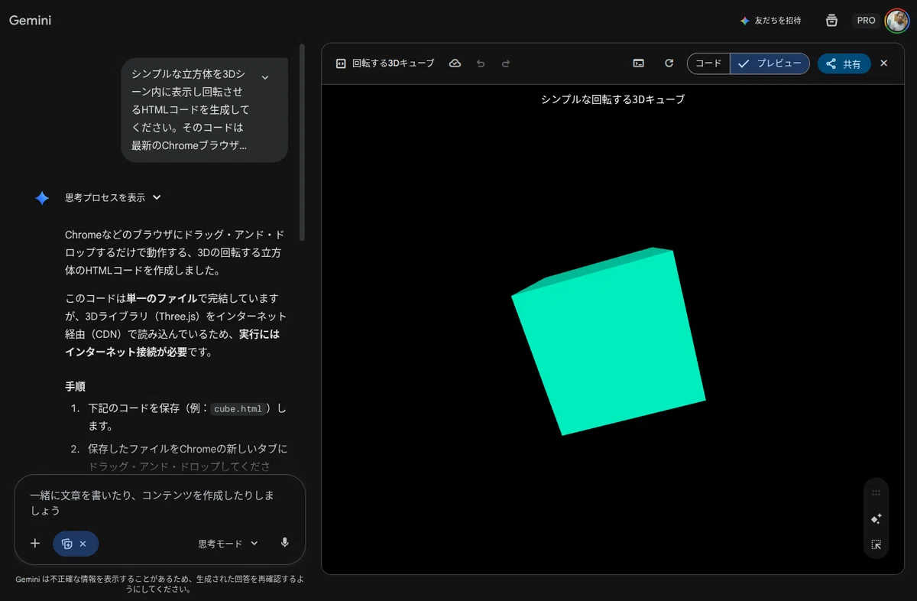
Task: Click the canvas tool chip icon
Action: point(66,544)
